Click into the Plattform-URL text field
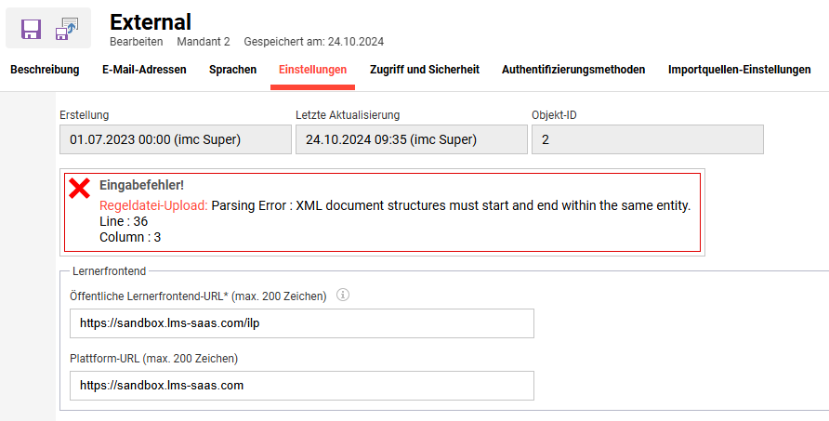 coord(301,385)
